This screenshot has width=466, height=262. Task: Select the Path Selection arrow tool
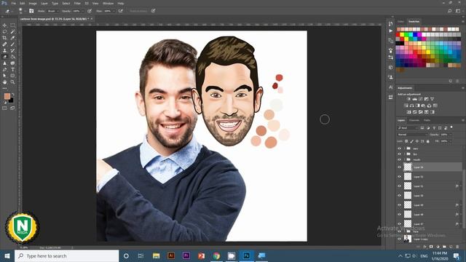(x=4, y=76)
